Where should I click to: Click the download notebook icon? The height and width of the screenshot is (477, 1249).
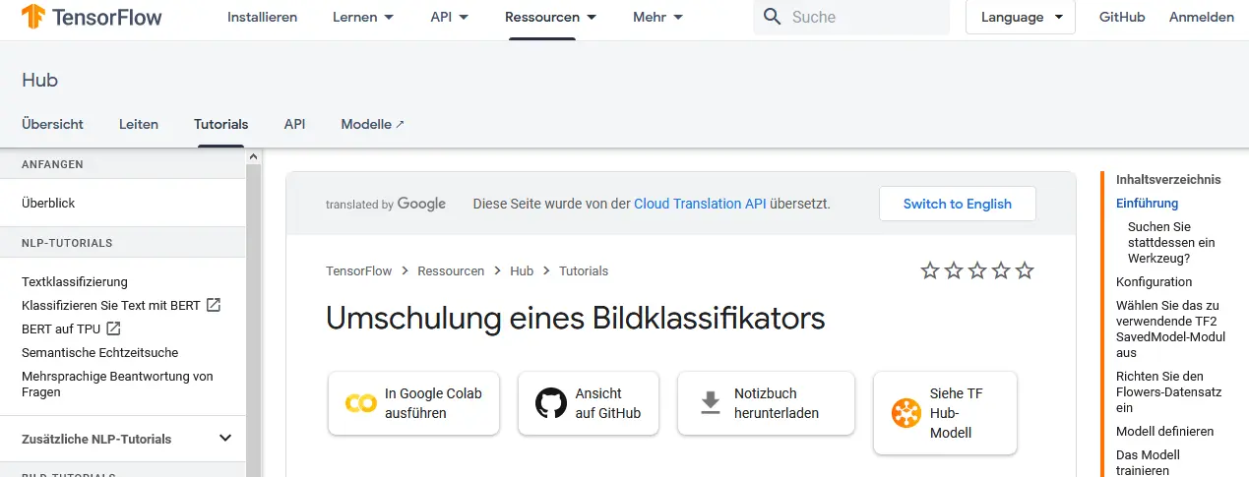(711, 403)
